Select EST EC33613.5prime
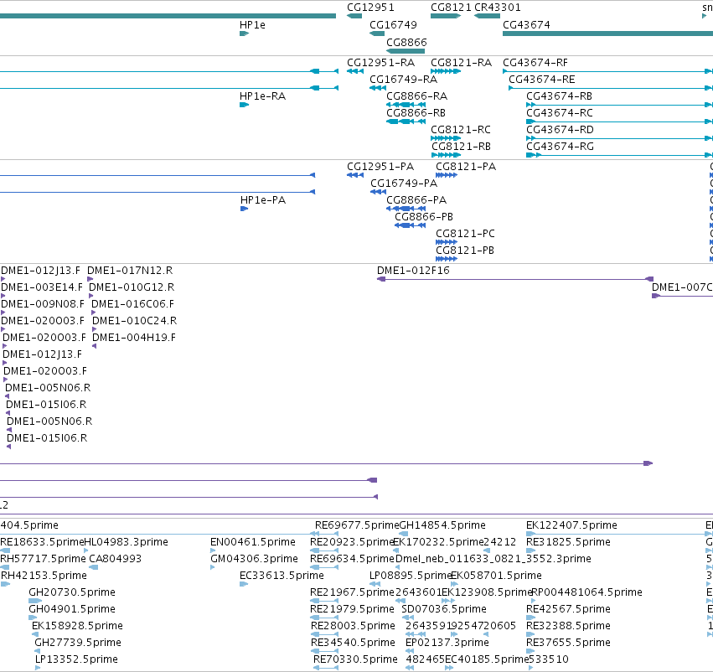 282,576
